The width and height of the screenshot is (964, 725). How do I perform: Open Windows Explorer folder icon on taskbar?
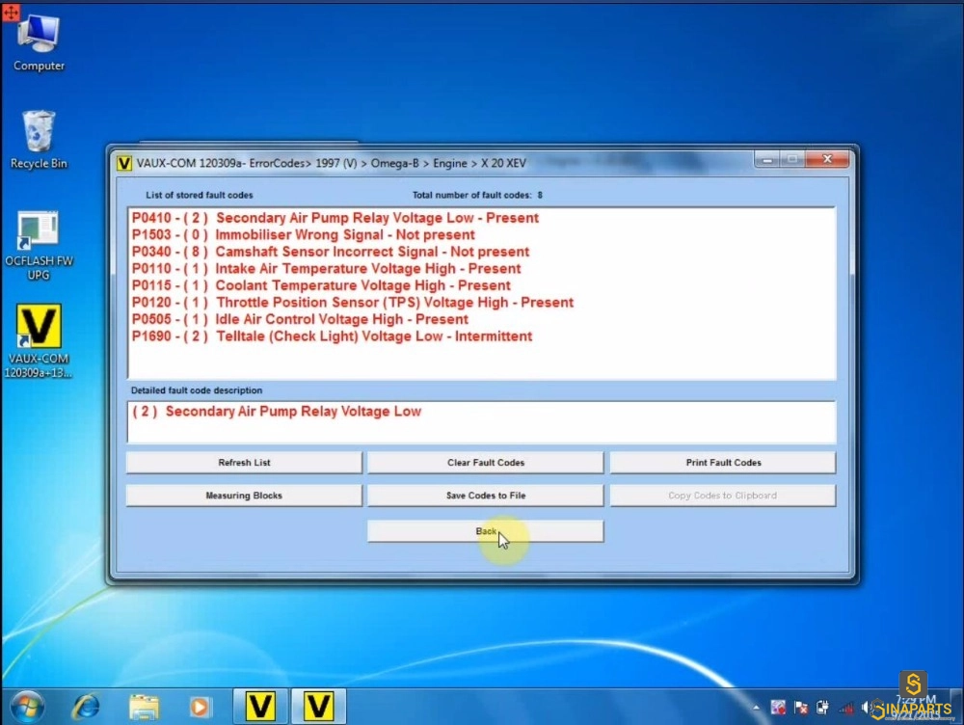(144, 707)
